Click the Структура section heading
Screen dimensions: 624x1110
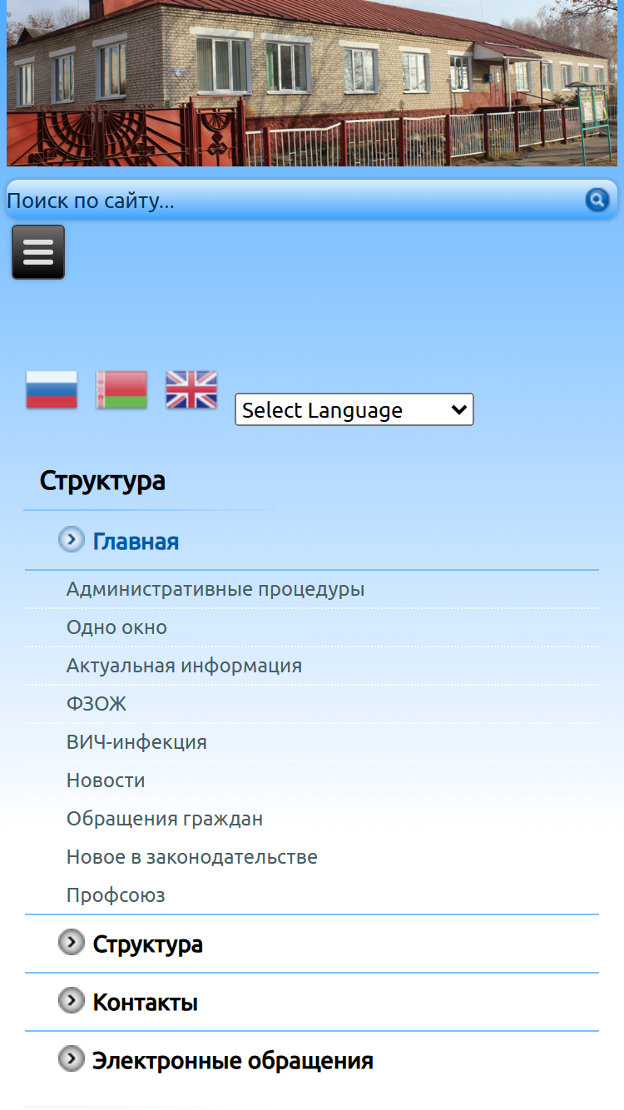click(102, 481)
